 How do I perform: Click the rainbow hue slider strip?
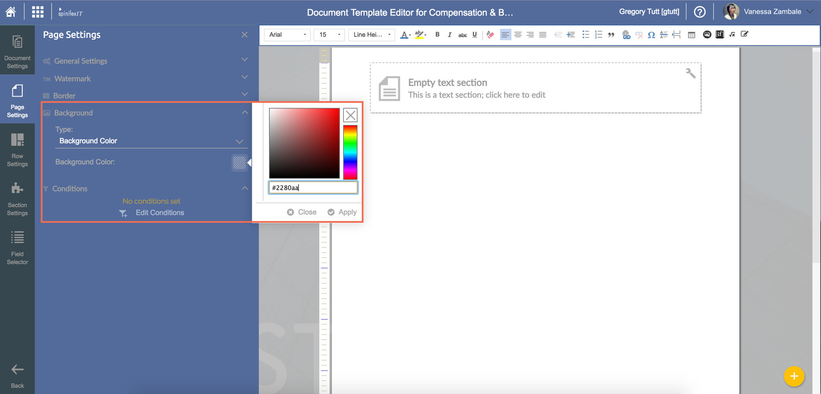(350, 152)
